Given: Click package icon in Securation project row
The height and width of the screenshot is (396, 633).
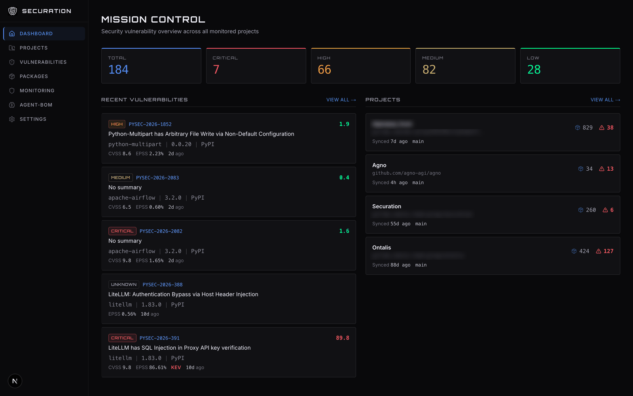Looking at the screenshot, I should [x=581, y=210].
